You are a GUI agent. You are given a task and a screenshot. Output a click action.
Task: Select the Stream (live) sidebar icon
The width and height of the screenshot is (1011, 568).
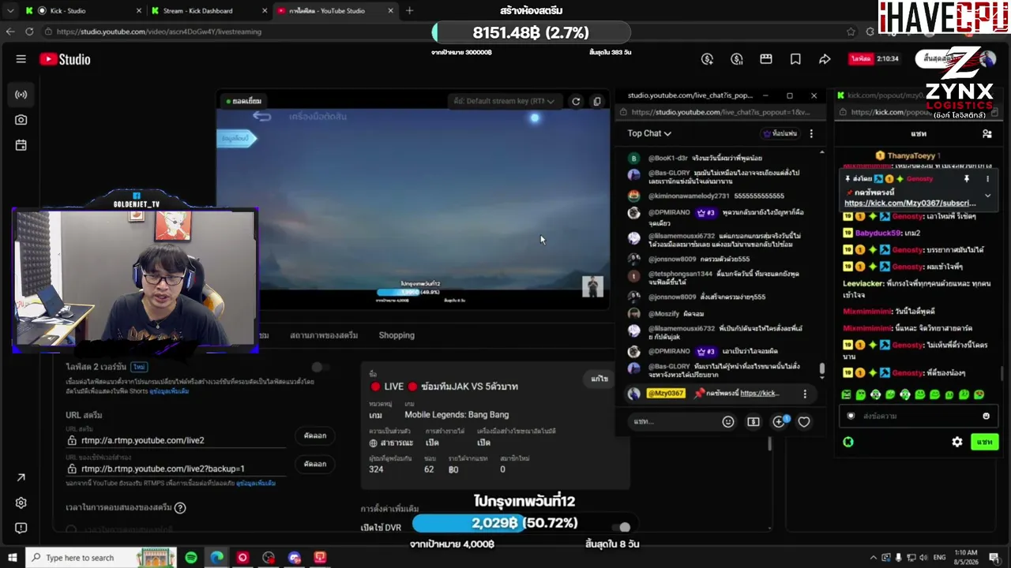tap(21, 95)
